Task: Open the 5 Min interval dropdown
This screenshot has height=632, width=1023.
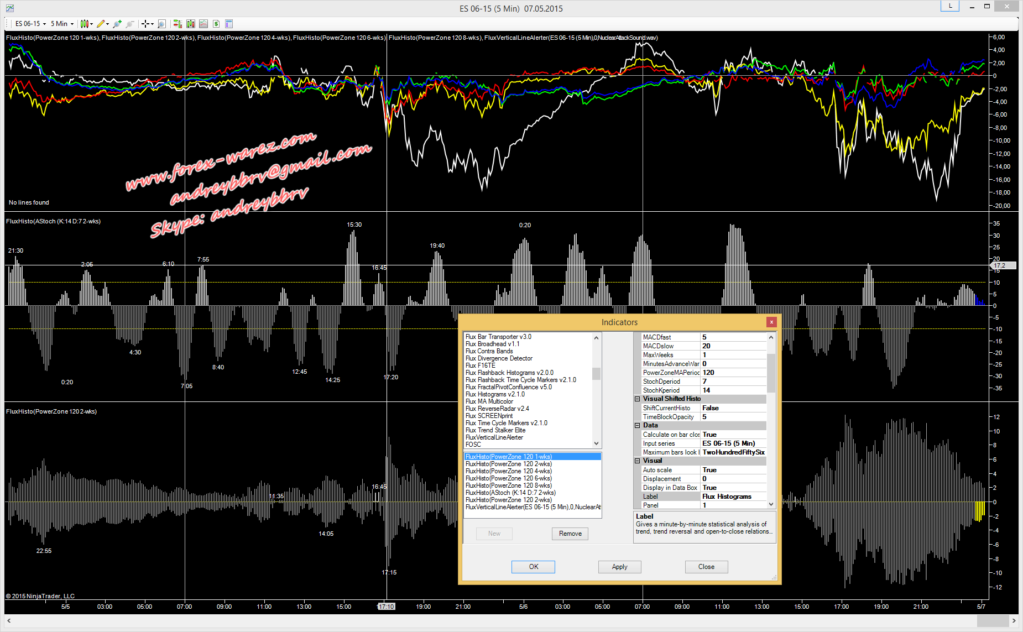Action: [x=62, y=24]
